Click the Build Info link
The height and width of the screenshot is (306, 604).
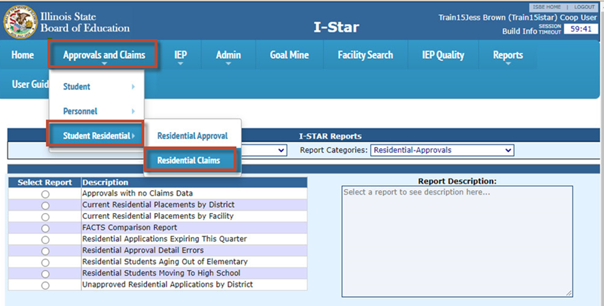[x=519, y=31]
